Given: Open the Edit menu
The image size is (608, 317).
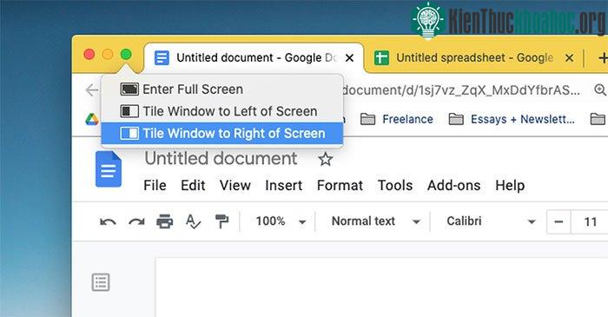Looking at the screenshot, I should coord(193,185).
